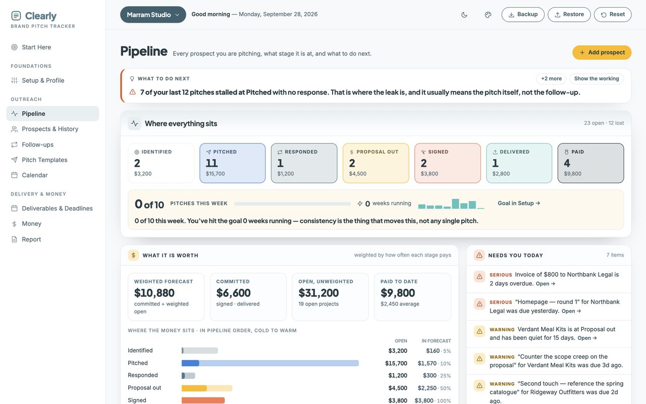This screenshot has width=646, height=404.
Task: Toggle Show the working
Action: coord(597,79)
